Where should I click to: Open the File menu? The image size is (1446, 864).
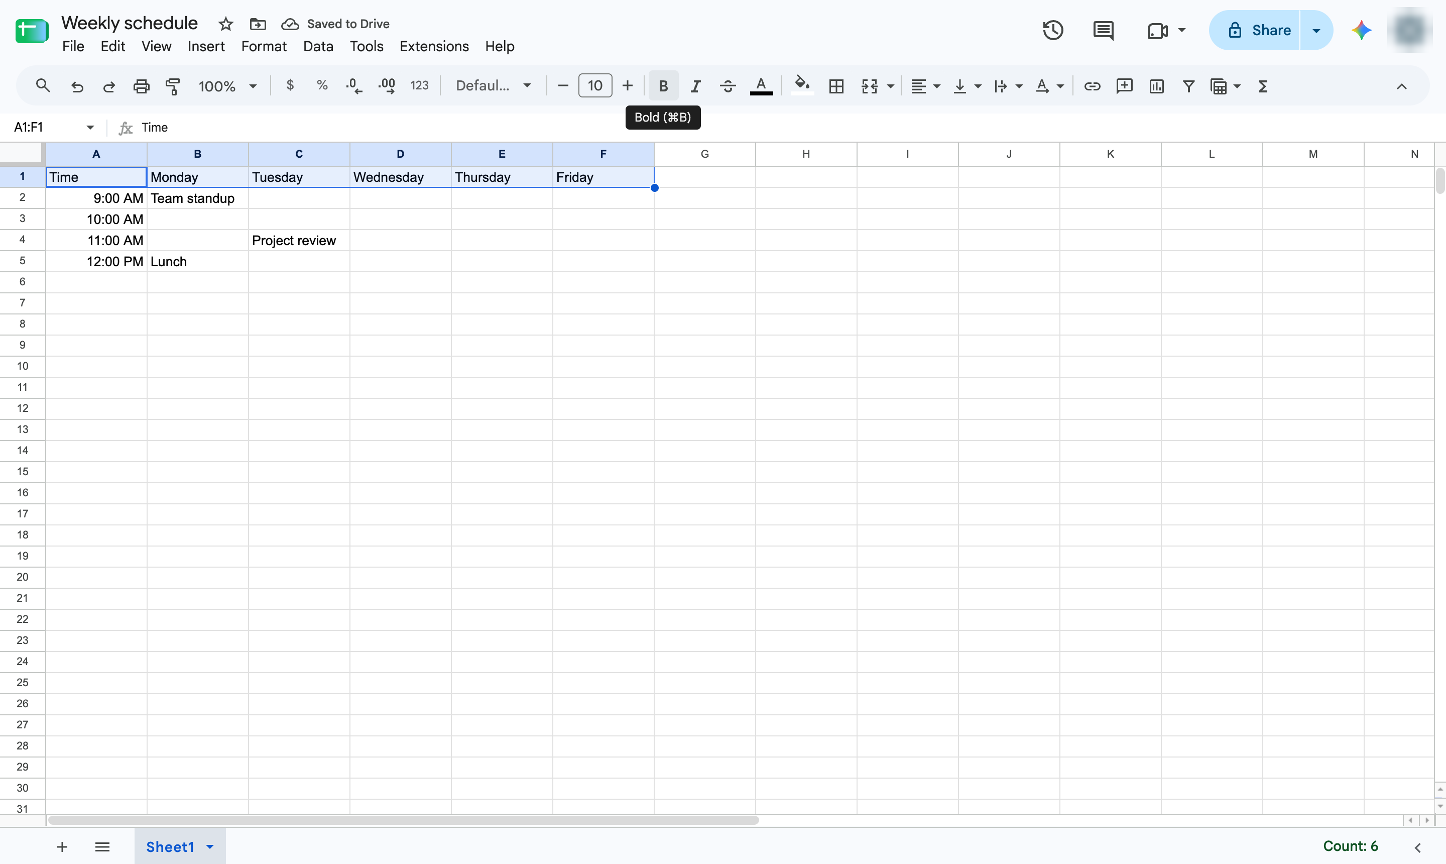[73, 47]
